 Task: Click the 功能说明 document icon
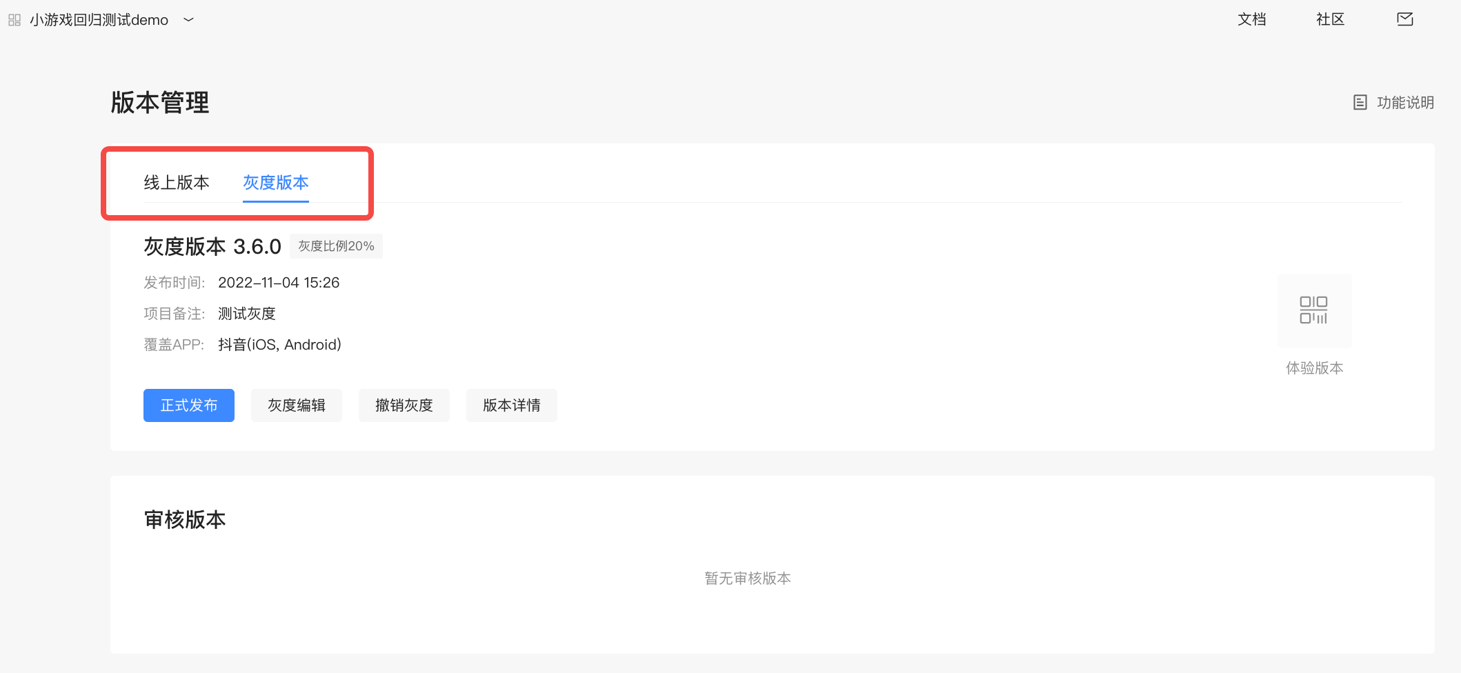(1360, 103)
